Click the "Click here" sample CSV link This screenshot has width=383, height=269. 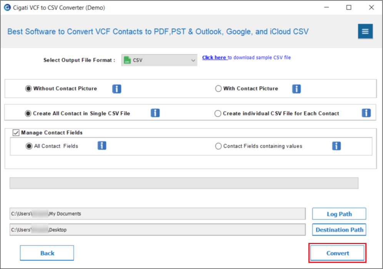[x=214, y=58]
